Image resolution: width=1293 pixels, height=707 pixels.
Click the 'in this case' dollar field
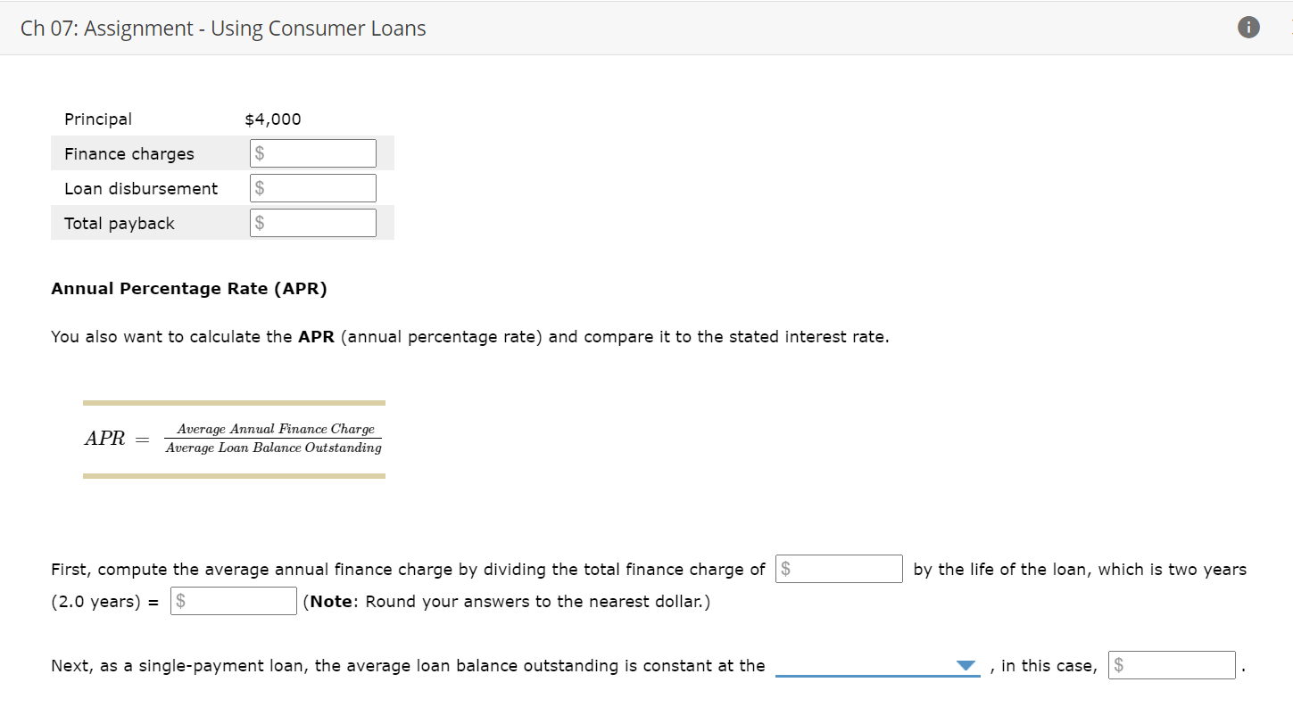tap(1171, 664)
